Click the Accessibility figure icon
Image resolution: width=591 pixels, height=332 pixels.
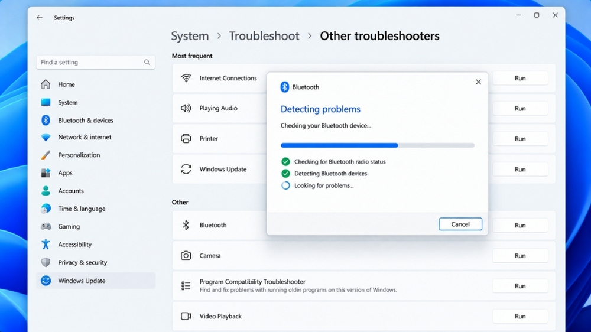(x=46, y=244)
